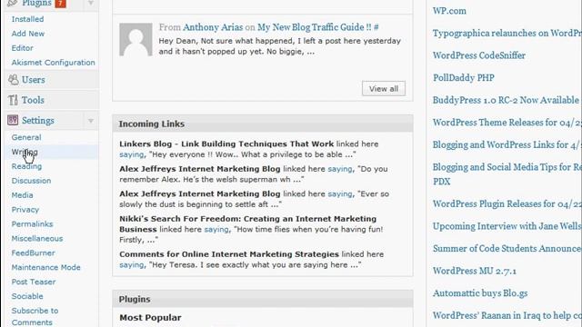Click the # comment permalink

(x=376, y=27)
